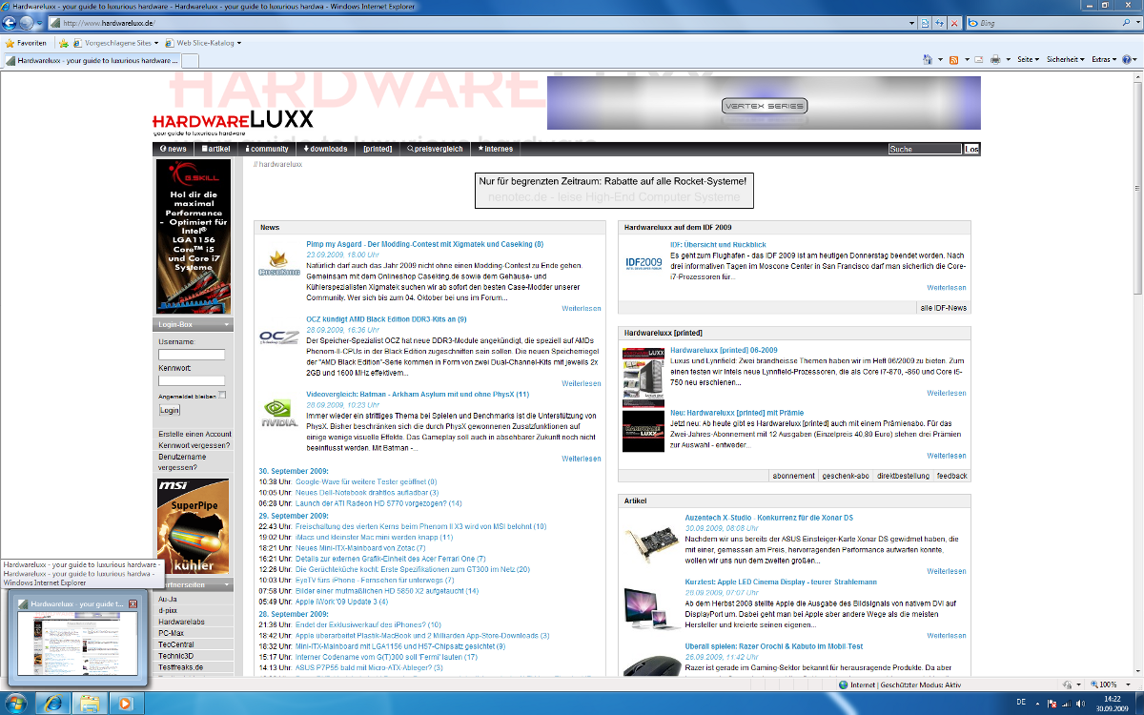Refresh the page with the reload icon

939,22
